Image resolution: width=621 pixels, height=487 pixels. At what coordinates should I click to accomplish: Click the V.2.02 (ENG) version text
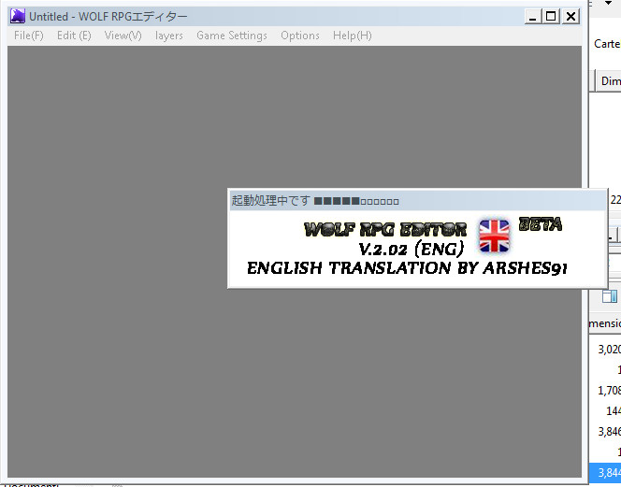coord(411,249)
